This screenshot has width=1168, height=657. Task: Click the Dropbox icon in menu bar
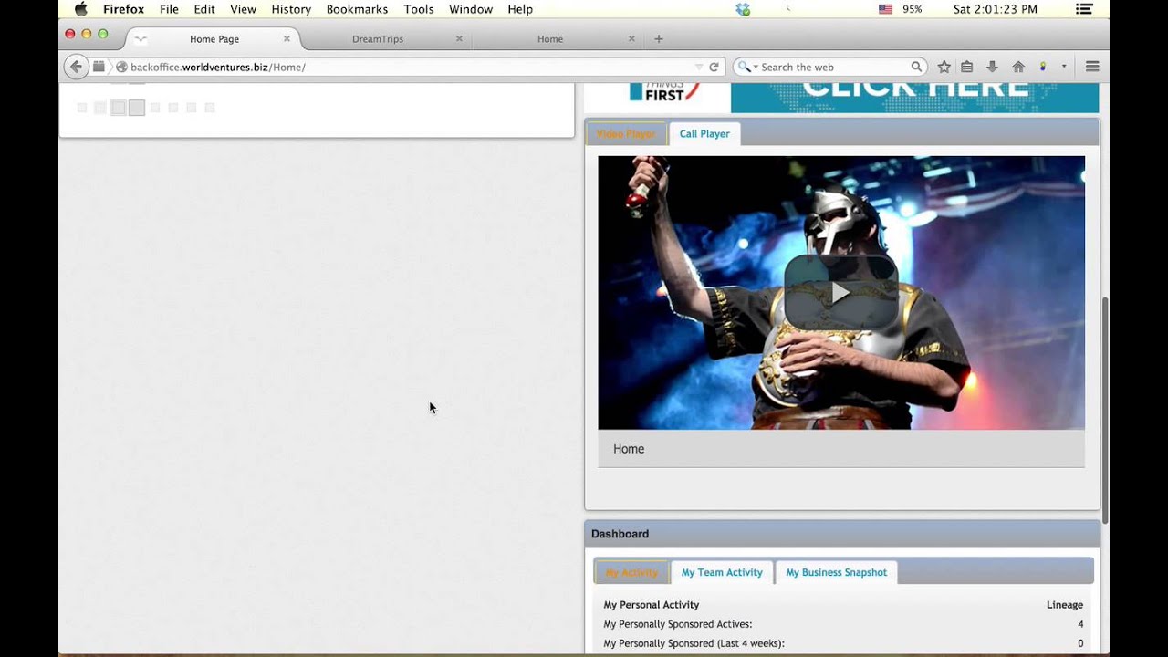pos(743,9)
